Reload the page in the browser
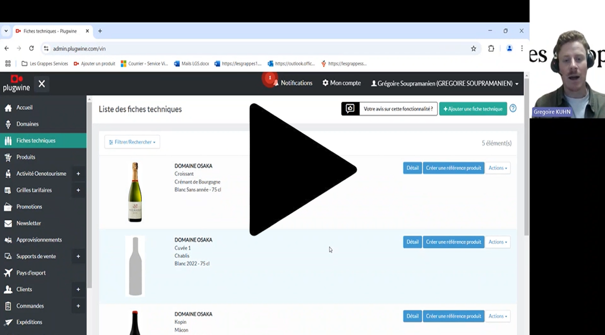 point(31,49)
